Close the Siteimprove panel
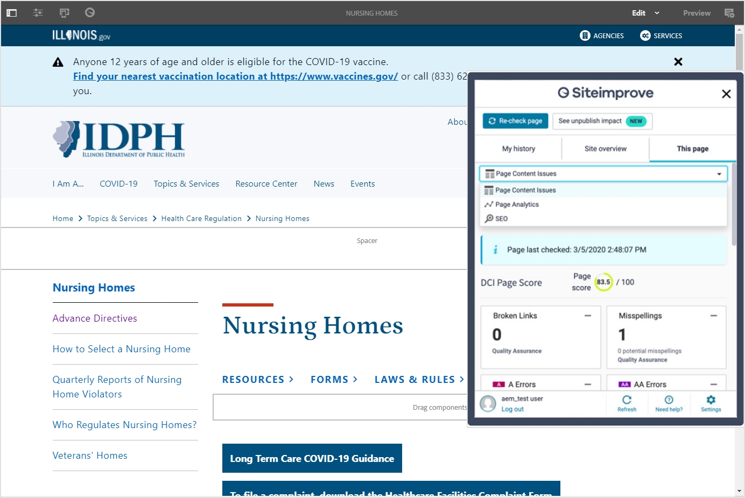The width and height of the screenshot is (745, 498). (726, 94)
